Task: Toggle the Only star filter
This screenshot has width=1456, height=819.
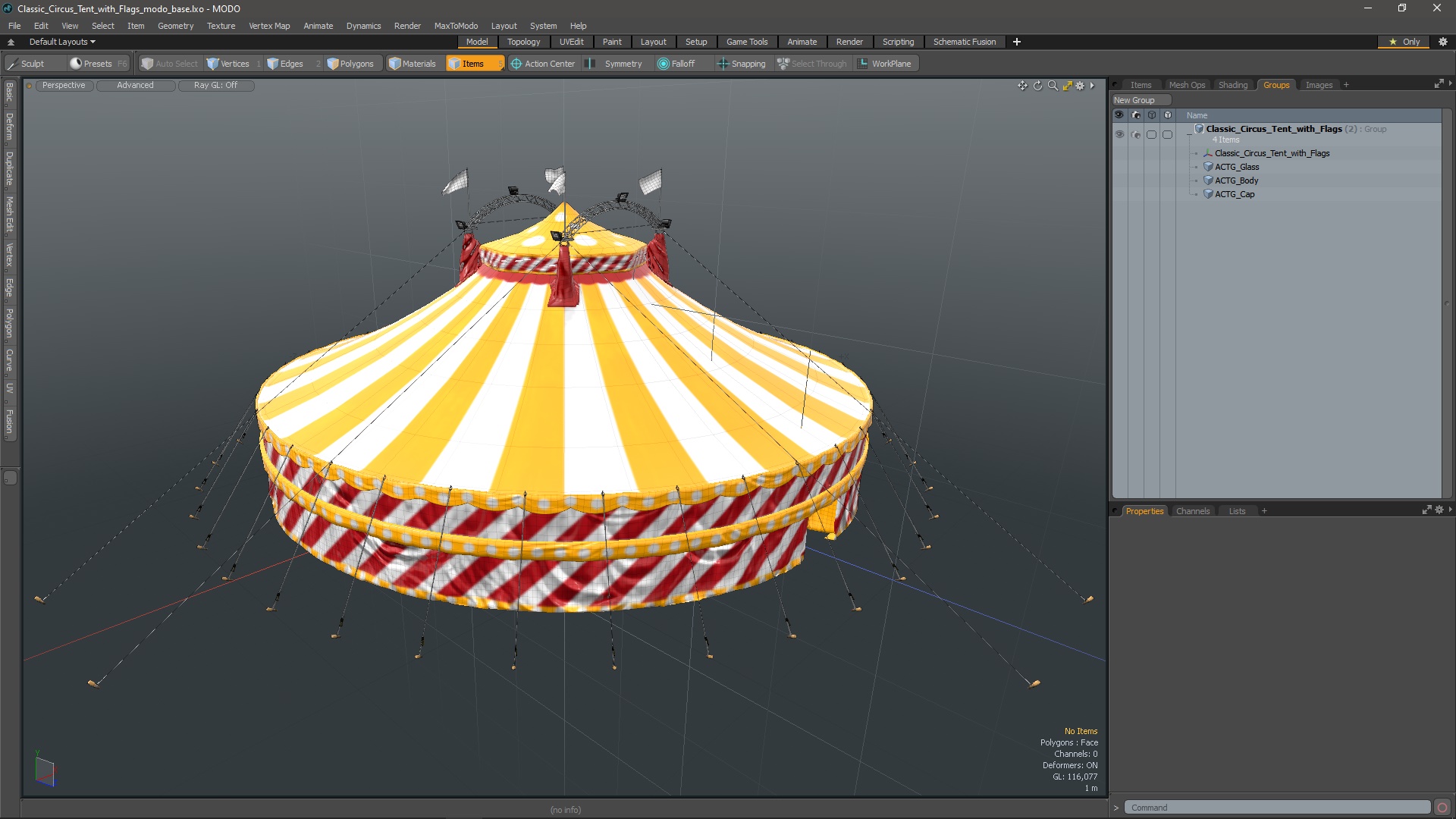Action: click(1404, 42)
